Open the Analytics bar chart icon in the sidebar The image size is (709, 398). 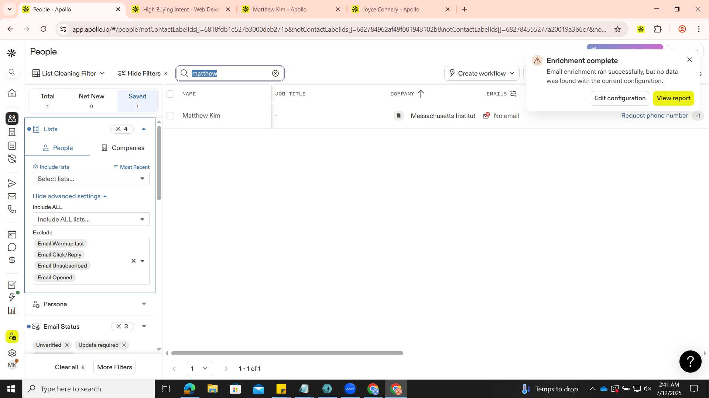(x=12, y=311)
